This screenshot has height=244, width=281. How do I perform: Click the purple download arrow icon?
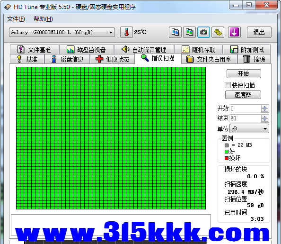[x=234, y=32]
